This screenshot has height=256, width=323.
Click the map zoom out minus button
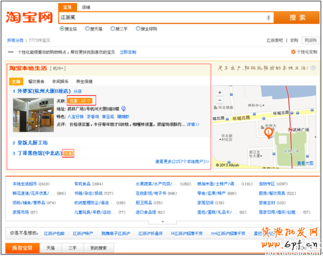(x=219, y=101)
